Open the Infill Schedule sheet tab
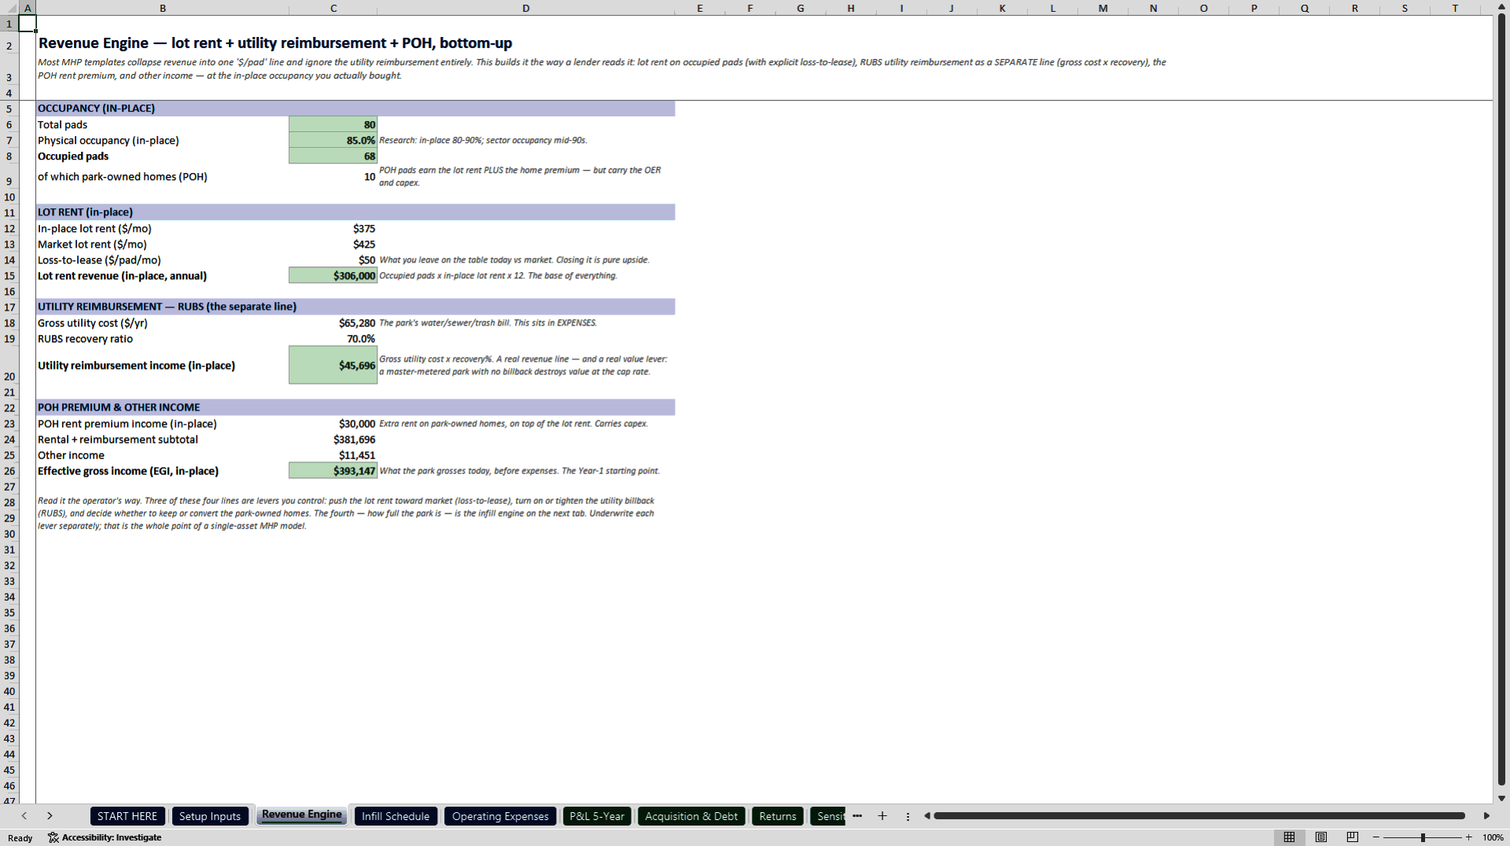This screenshot has width=1510, height=846. [396, 816]
